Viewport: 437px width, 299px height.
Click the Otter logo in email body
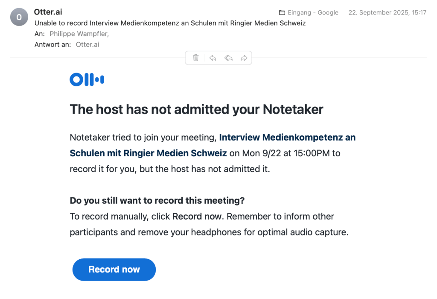(87, 79)
